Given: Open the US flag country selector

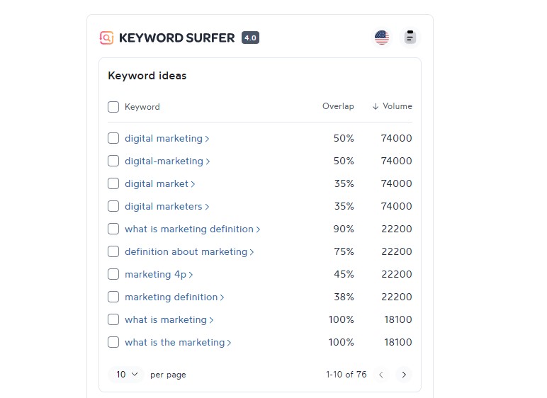Looking at the screenshot, I should click(x=382, y=38).
